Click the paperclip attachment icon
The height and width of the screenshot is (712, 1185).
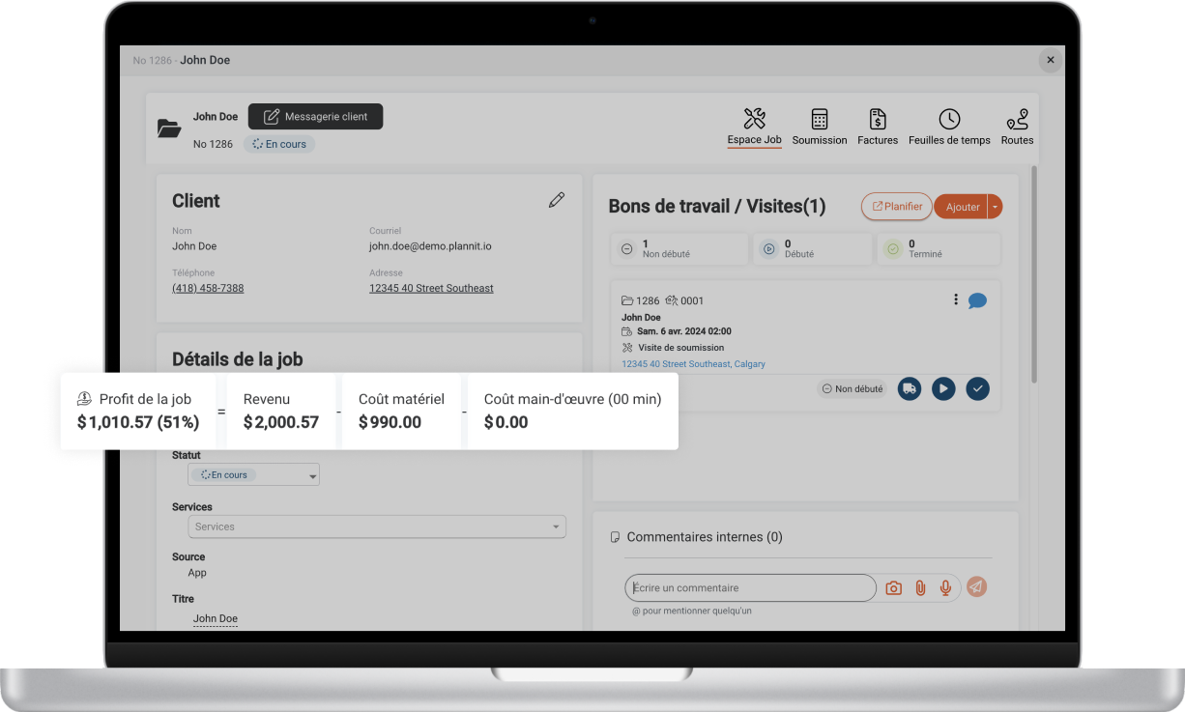[920, 588]
